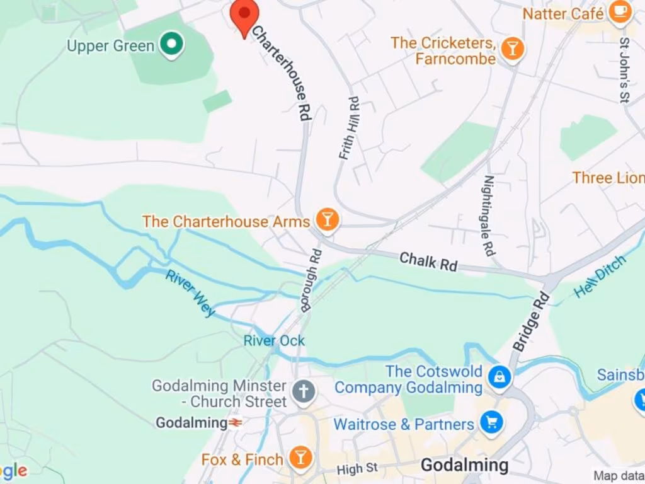The height and width of the screenshot is (484, 645).
Task: Click the Hell Ditch stream label
Action: tap(600, 276)
